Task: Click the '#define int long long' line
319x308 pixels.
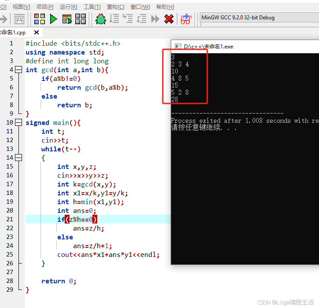Action: [67, 61]
